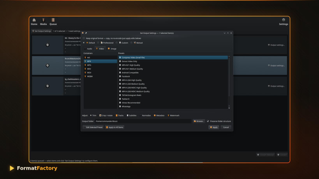The height and width of the screenshot is (179, 319).
Task: Click thumbnail of fe-architecture queue item
Action: pyautogui.click(x=48, y=66)
